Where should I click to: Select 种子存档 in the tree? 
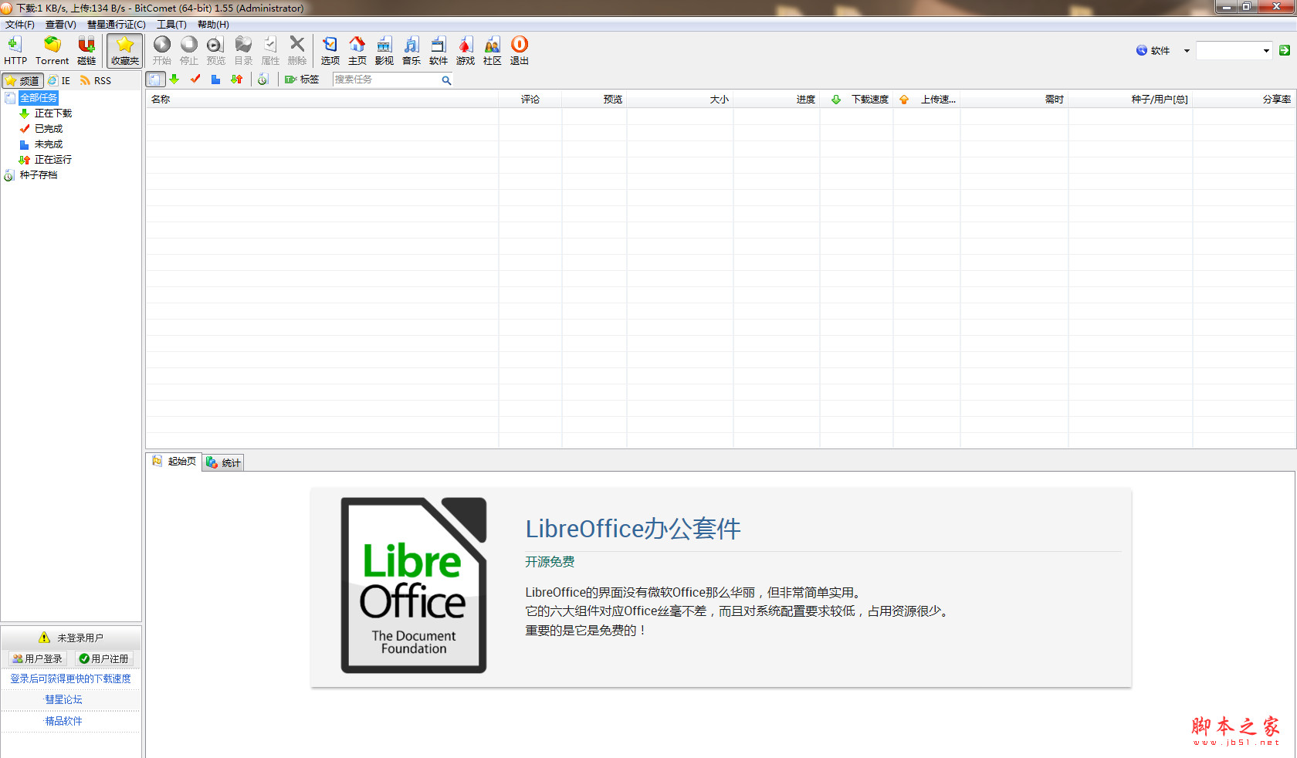[x=39, y=175]
